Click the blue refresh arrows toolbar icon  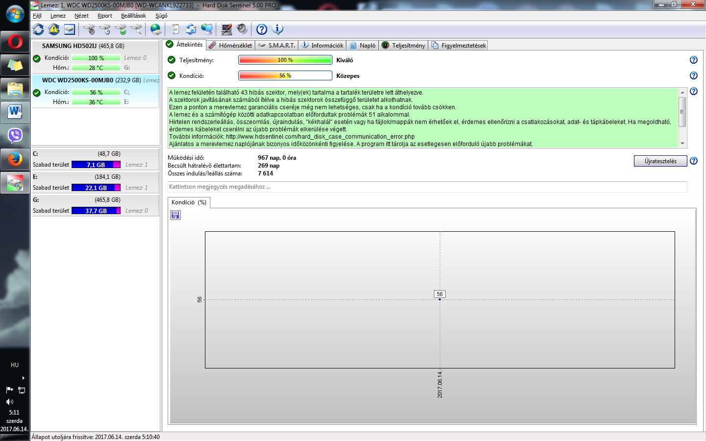coord(38,29)
